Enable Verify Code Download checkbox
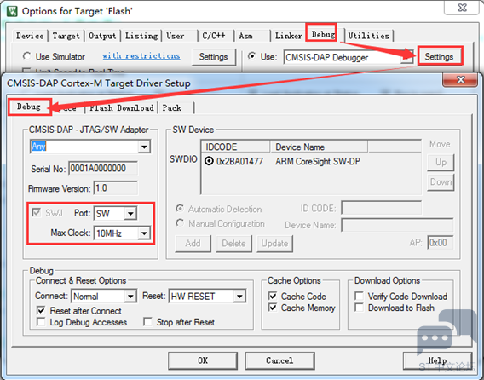Screen dimensions: 484x380 click(x=359, y=296)
